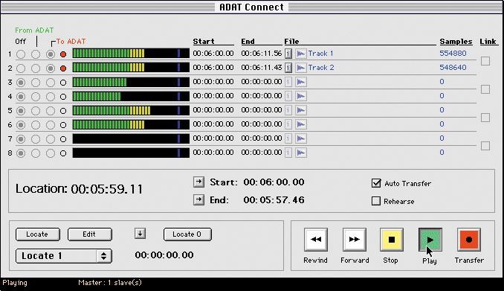Disable the Auto Transfer checkbox
The width and height of the screenshot is (504, 291).
coord(376,183)
